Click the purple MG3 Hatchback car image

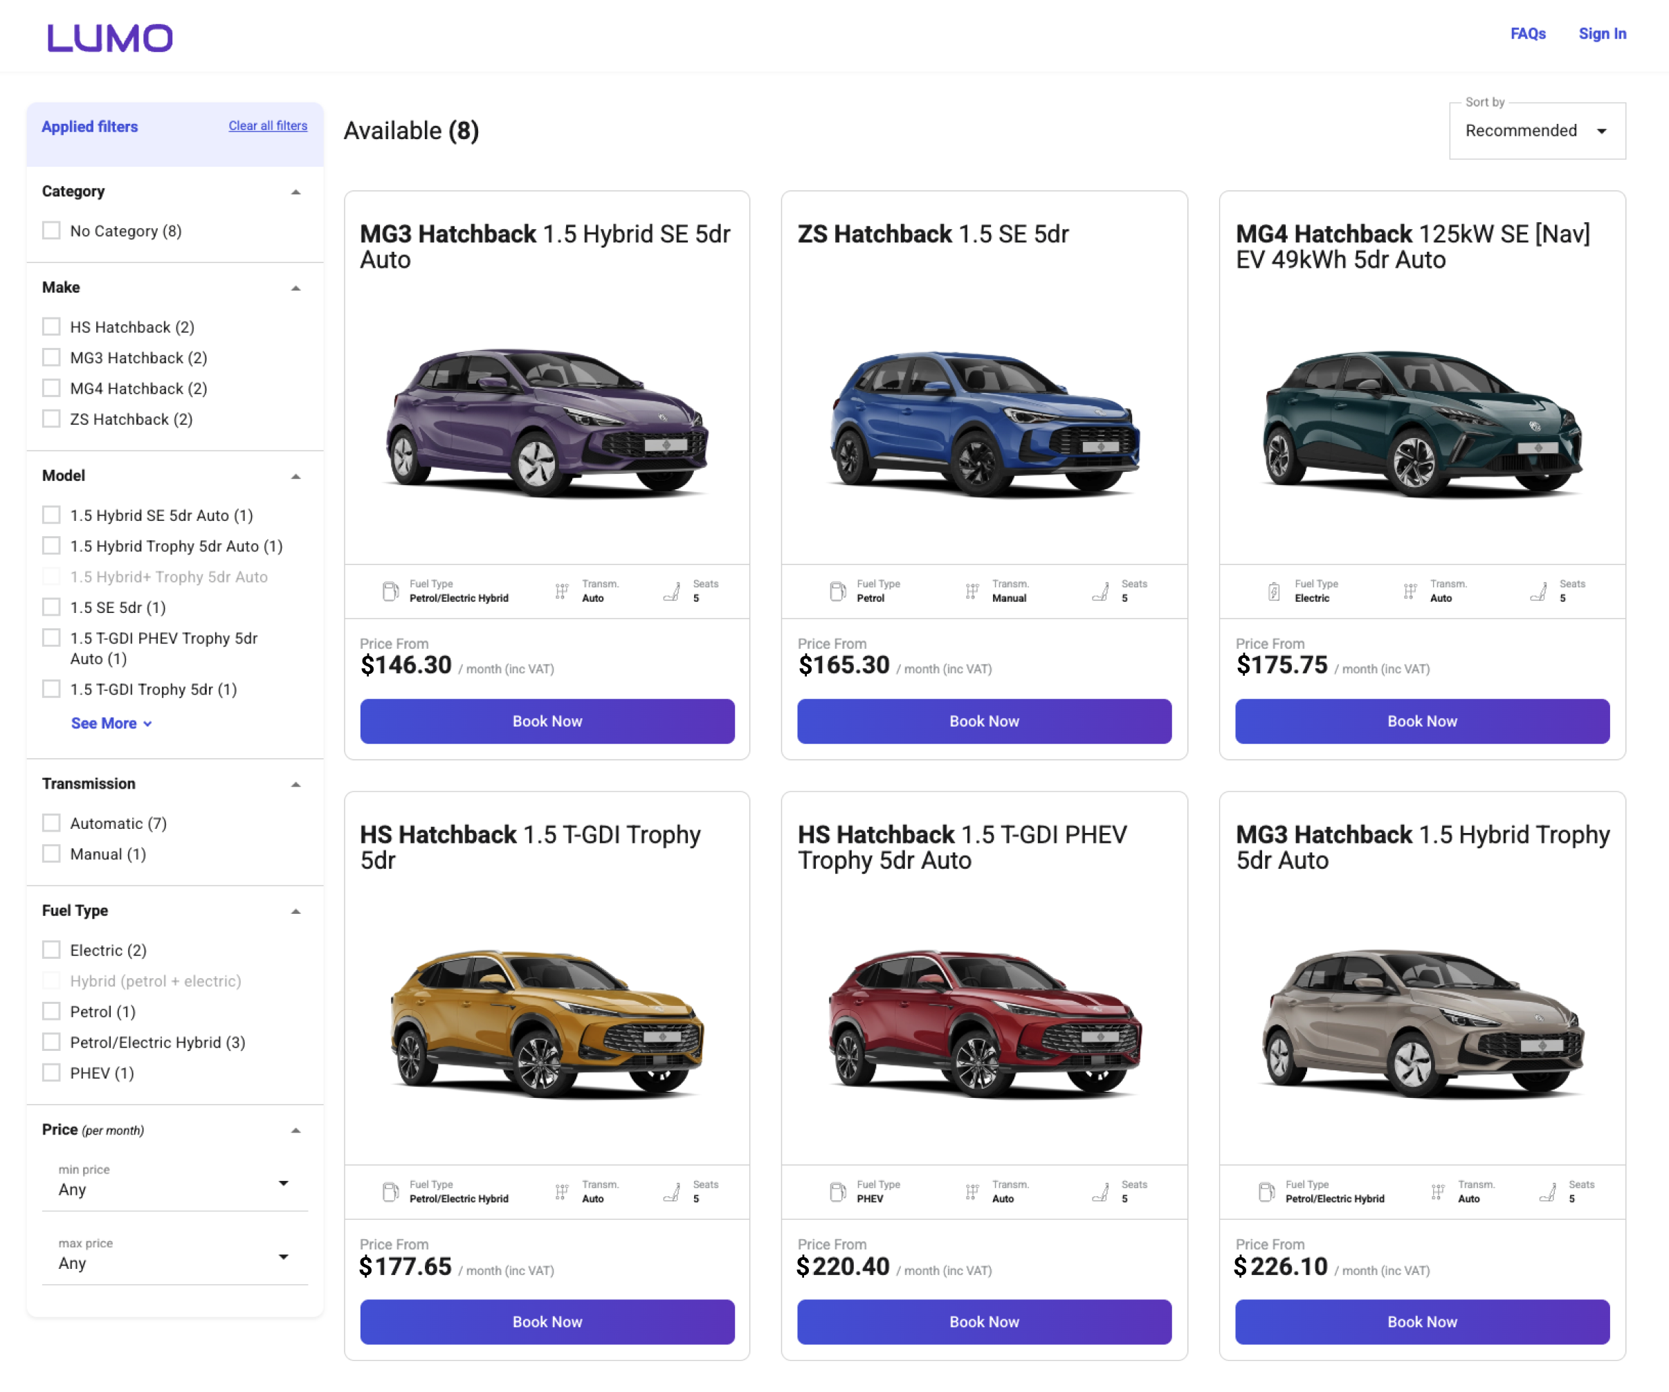click(x=547, y=421)
